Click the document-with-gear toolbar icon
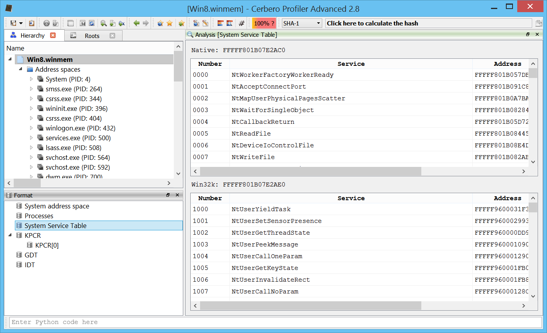This screenshot has height=333, width=547. pyautogui.click(x=56, y=23)
